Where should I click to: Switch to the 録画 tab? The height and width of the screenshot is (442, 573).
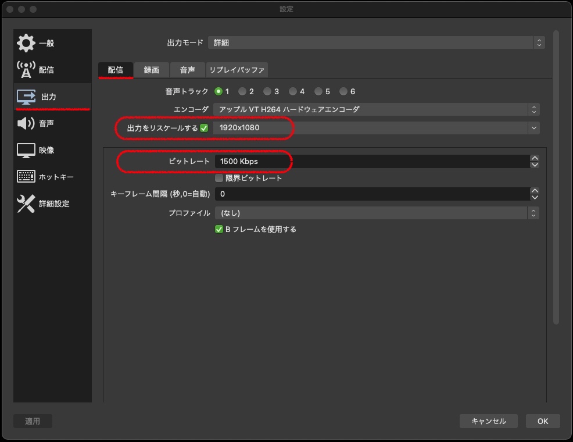tap(151, 70)
